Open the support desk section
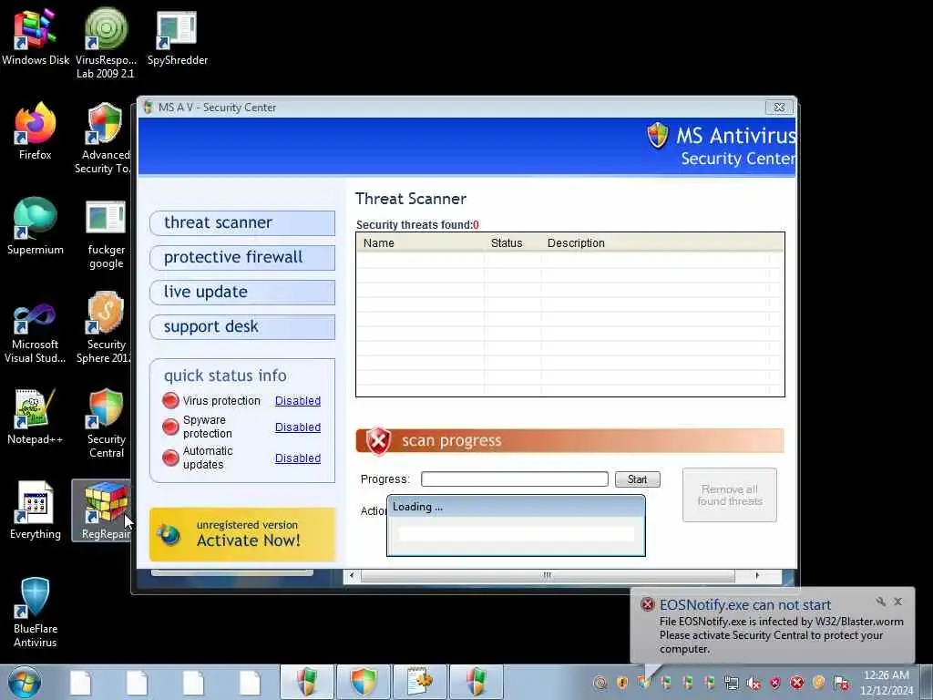The height and width of the screenshot is (700, 933). click(242, 327)
